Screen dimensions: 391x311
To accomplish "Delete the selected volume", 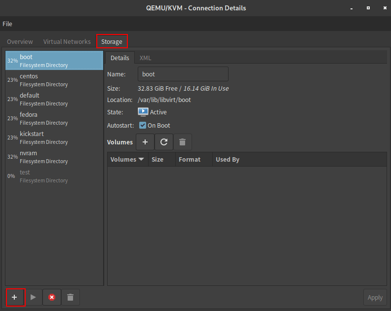I will (x=183, y=142).
